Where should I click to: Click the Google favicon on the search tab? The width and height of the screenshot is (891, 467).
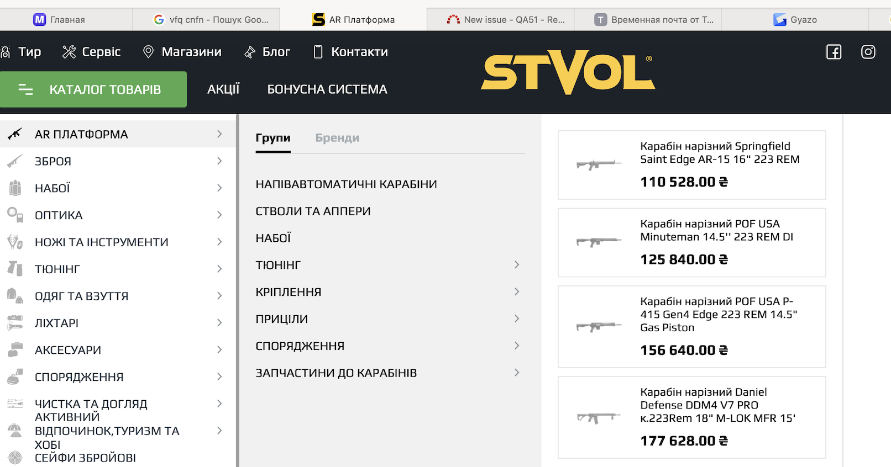click(159, 20)
